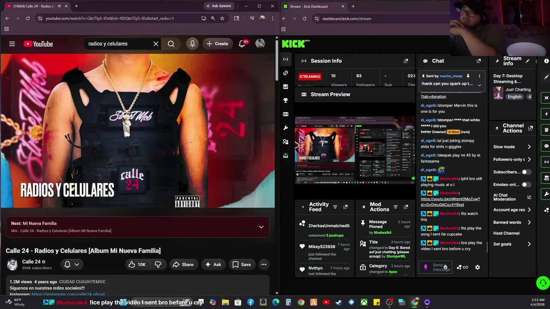Image resolution: width=550 pixels, height=309 pixels.
Task: Filter the Mod Actions list
Action: 396,207
